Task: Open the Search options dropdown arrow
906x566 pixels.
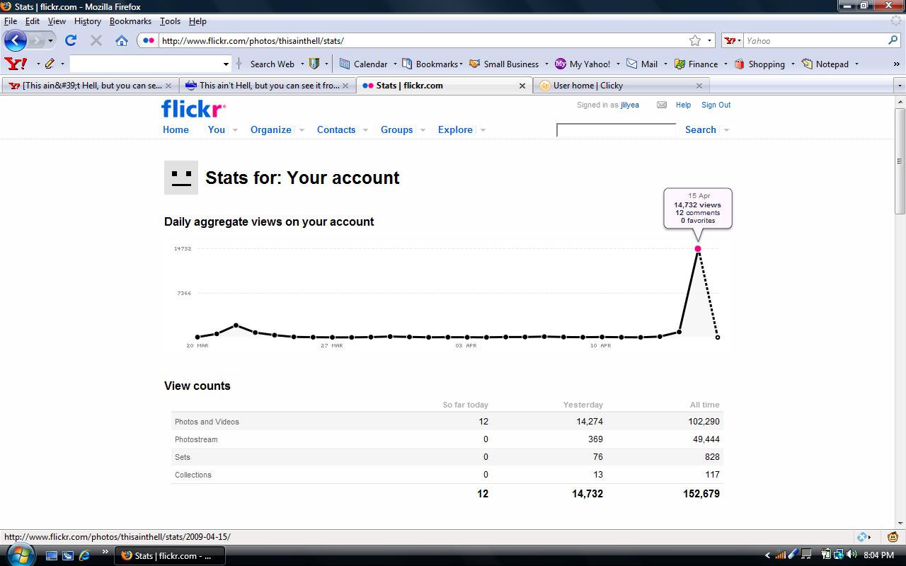Action: coord(726,130)
